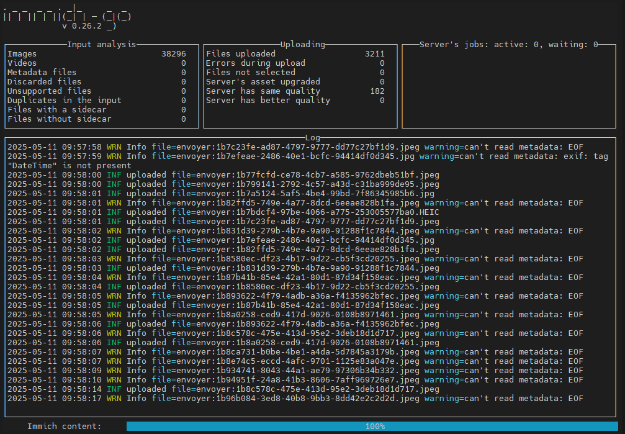Click the 'Files uploaded' row showing 3211

(295, 54)
